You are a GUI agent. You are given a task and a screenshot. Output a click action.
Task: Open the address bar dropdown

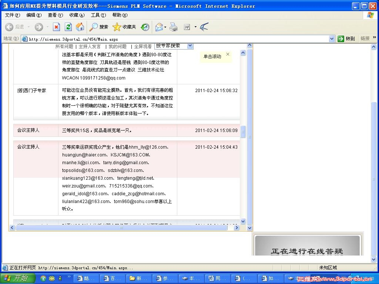click(x=332, y=38)
